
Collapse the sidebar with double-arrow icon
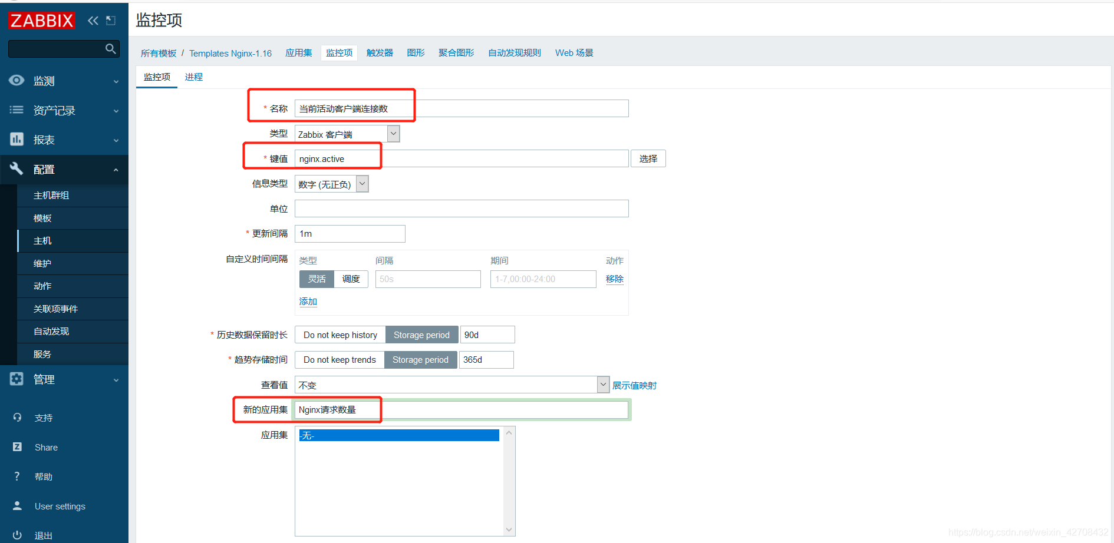pos(93,21)
